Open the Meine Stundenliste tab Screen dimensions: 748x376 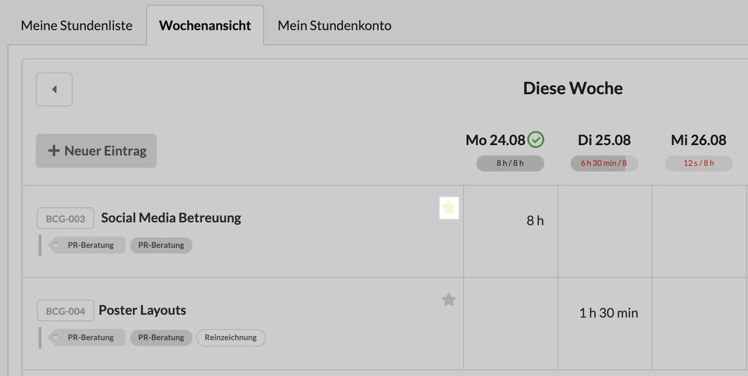(77, 26)
